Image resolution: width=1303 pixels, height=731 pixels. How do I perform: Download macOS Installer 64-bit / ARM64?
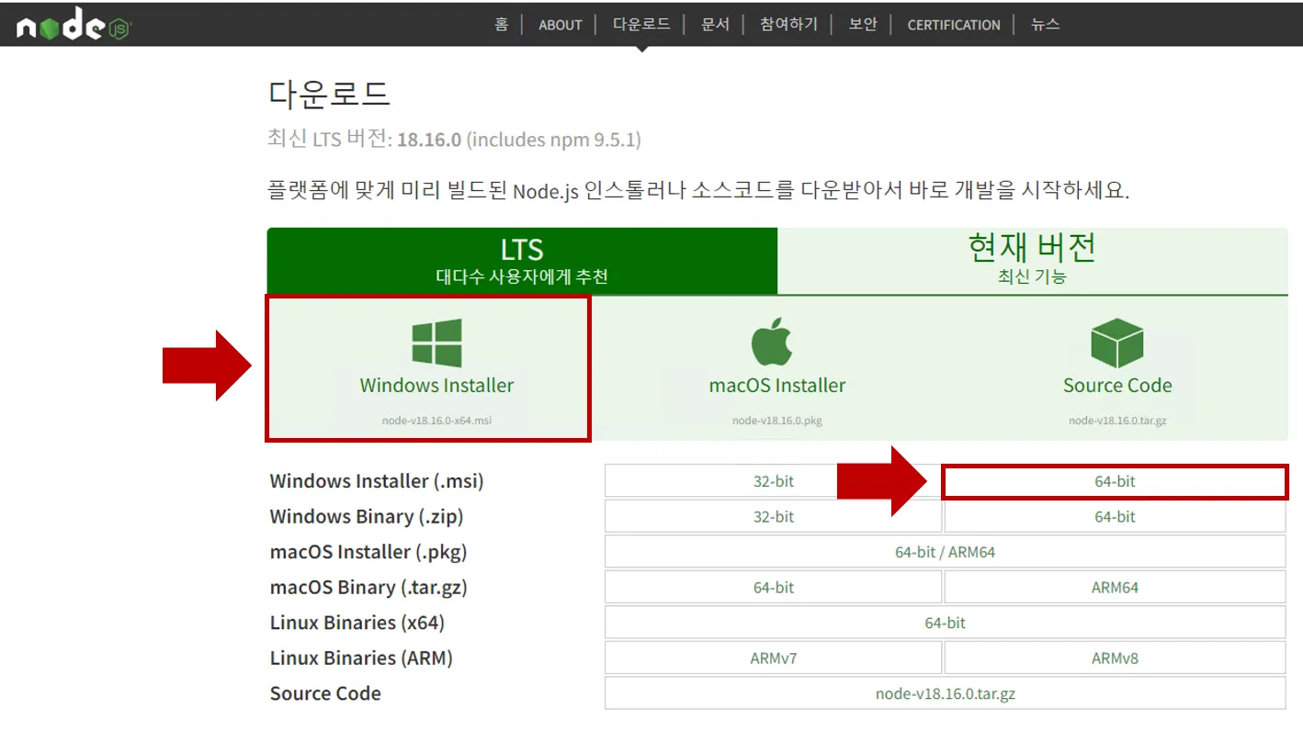(x=945, y=552)
